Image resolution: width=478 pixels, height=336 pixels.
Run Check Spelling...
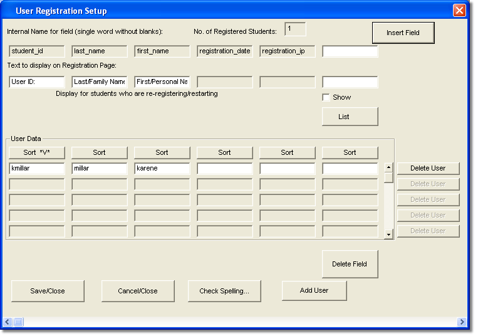point(224,291)
